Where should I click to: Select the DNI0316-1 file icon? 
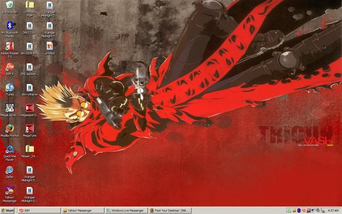coord(29,26)
